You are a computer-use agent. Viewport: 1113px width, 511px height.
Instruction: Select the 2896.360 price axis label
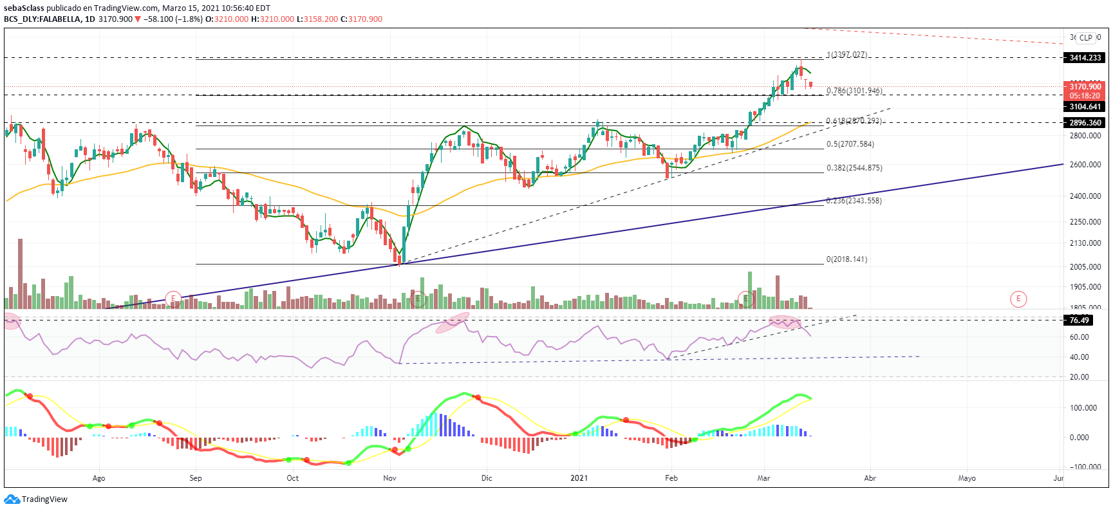tap(1085, 123)
